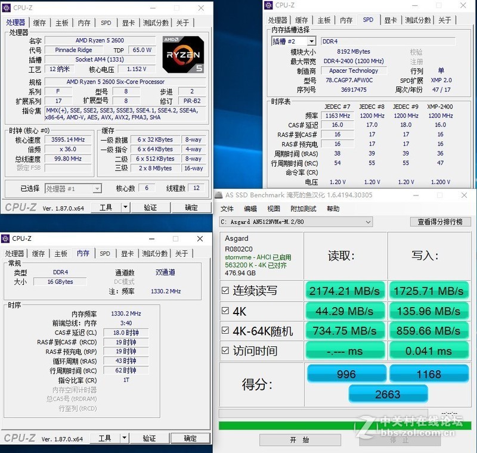Image resolution: width=477 pixels, height=453 pixels.
Task: Disable the 4K test checkbox
Action: point(224,311)
